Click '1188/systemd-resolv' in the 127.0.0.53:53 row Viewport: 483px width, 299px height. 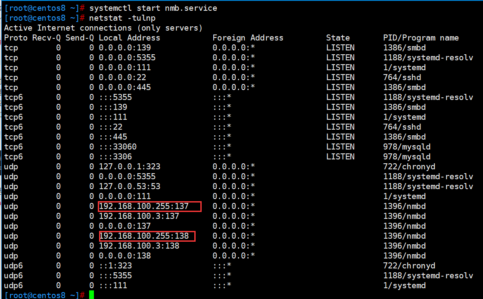coord(428,186)
